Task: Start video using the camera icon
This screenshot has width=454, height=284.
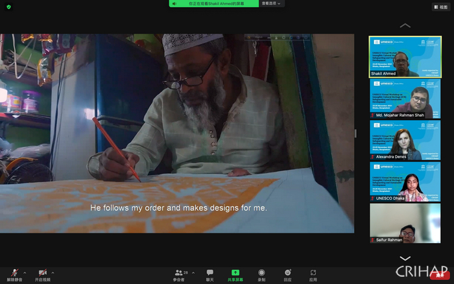Action: (42, 272)
